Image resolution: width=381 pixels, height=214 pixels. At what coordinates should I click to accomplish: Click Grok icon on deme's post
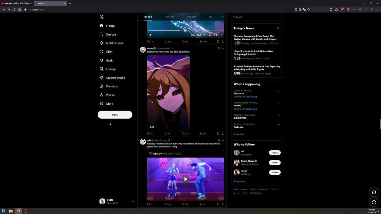(218, 48)
